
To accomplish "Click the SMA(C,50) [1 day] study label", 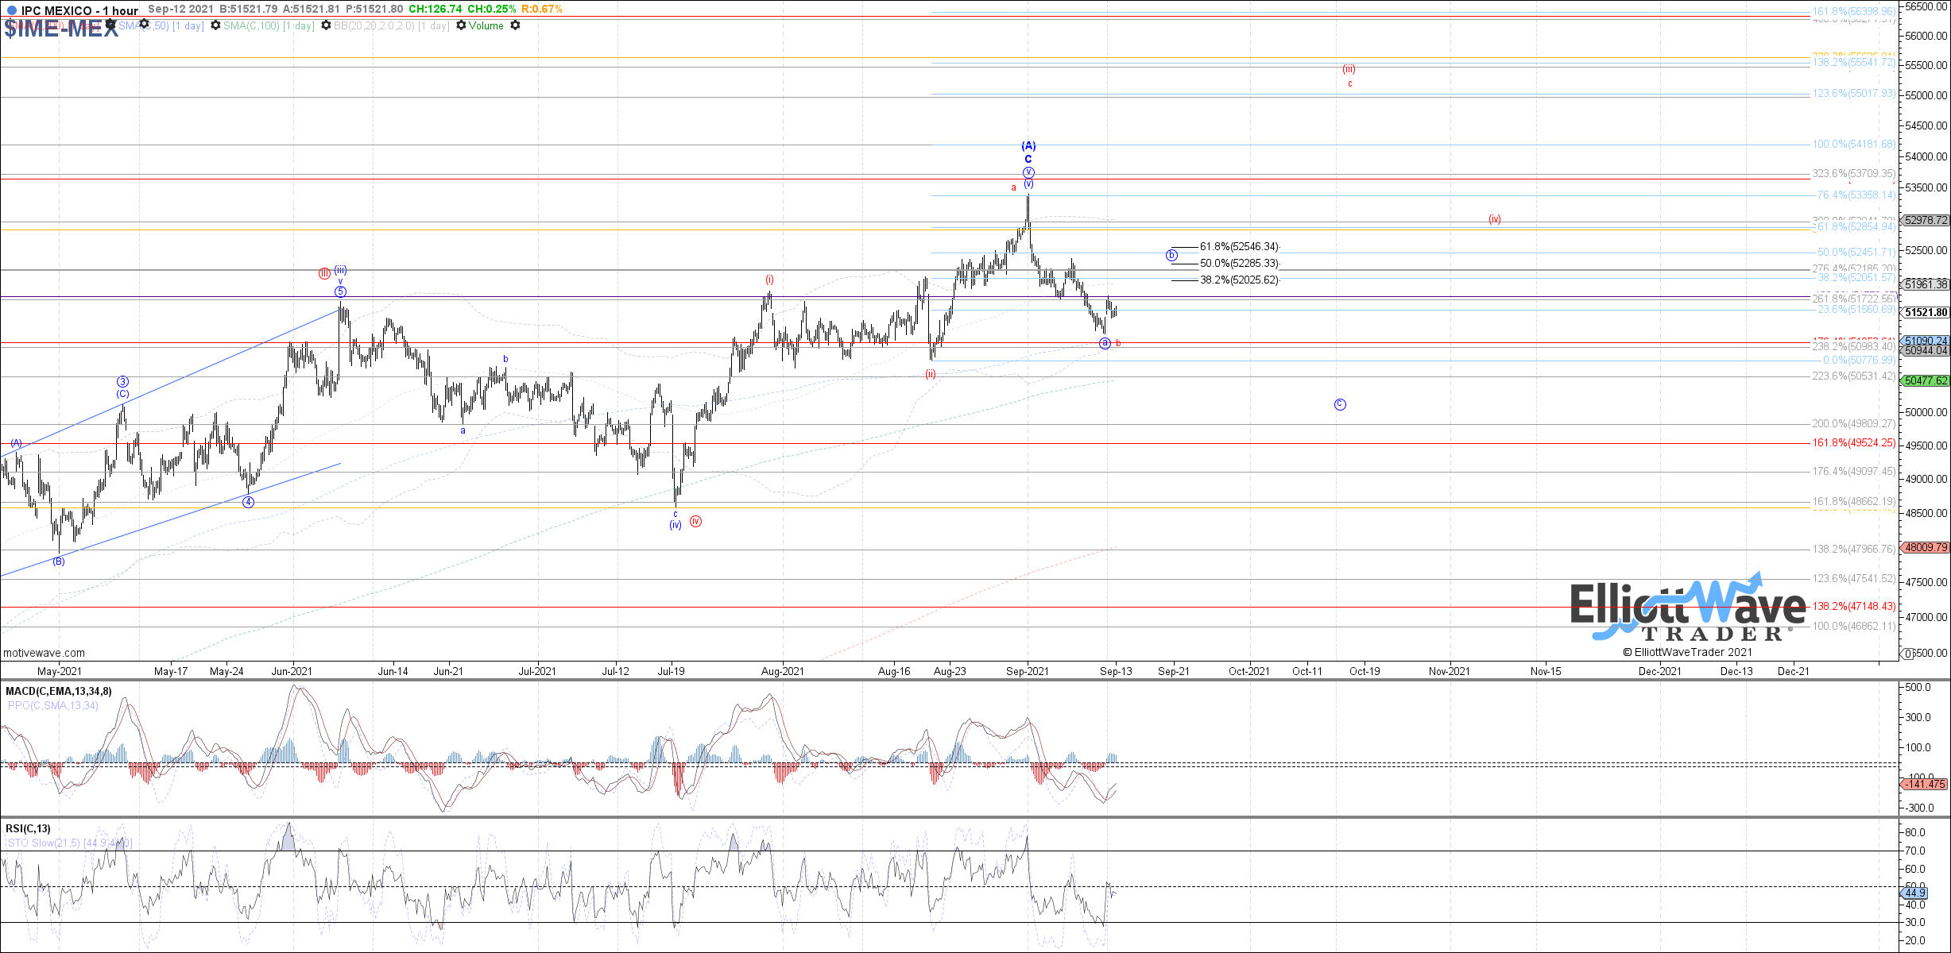I will point(161,25).
